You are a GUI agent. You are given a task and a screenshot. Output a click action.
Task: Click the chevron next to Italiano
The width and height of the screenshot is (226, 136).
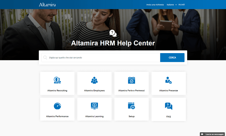pos(176,5)
